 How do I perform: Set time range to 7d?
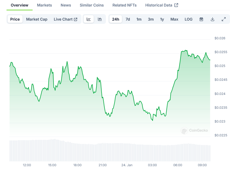click(x=128, y=19)
